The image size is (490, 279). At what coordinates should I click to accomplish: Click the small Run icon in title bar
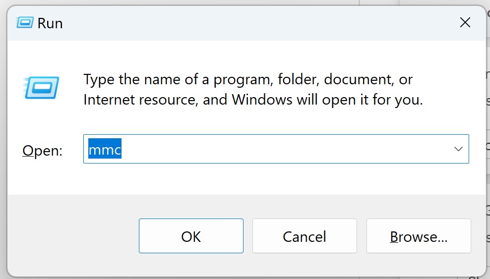tap(25, 23)
